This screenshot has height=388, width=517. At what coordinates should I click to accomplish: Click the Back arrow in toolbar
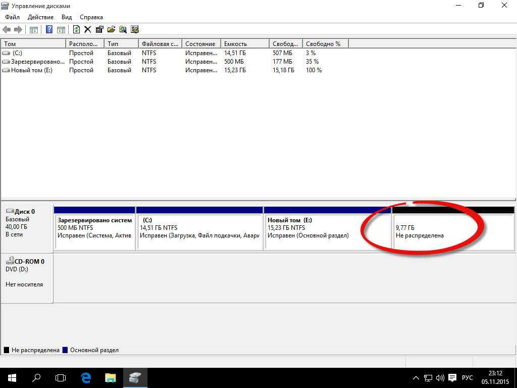coord(7,30)
